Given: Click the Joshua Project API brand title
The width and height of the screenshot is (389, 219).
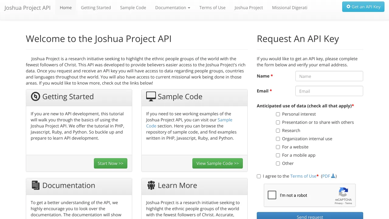Looking at the screenshot, I should (x=27, y=8).
